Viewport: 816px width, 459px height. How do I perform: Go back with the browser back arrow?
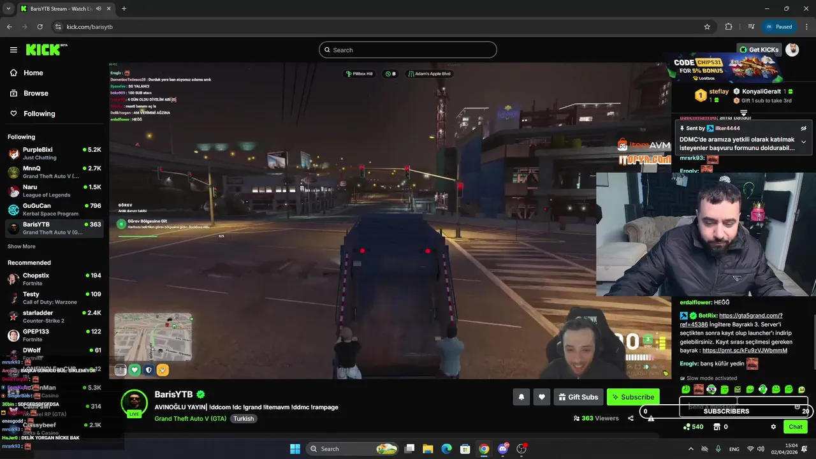(x=10, y=27)
